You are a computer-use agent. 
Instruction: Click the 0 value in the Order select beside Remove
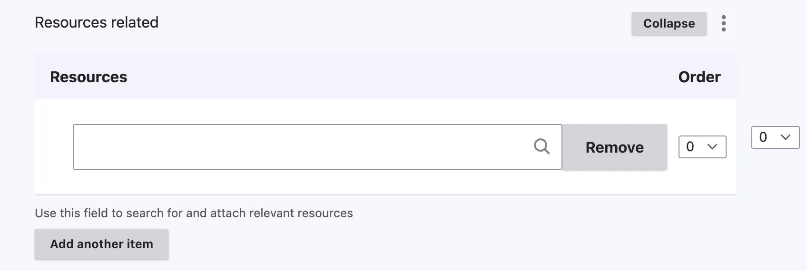coord(690,147)
